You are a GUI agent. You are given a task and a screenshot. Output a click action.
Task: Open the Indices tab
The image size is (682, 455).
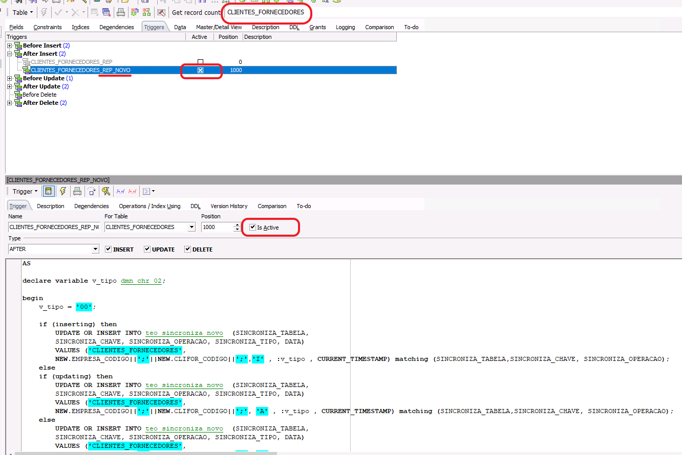pos(80,27)
